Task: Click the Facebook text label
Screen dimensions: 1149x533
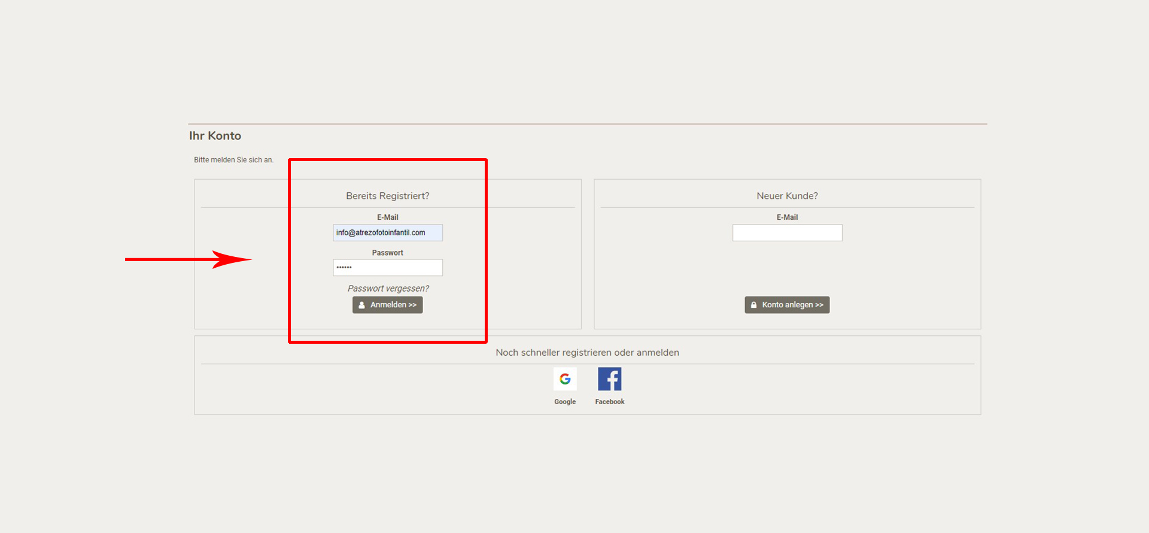Action: 609,402
